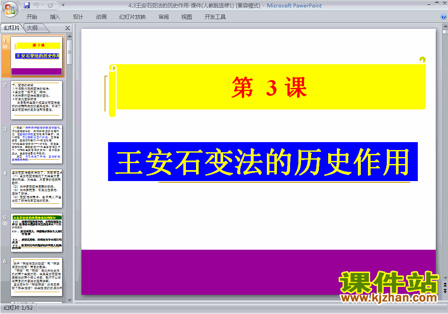Restore down the PowerPoint window
Screen dimensions: 448x314
coord(437,3)
